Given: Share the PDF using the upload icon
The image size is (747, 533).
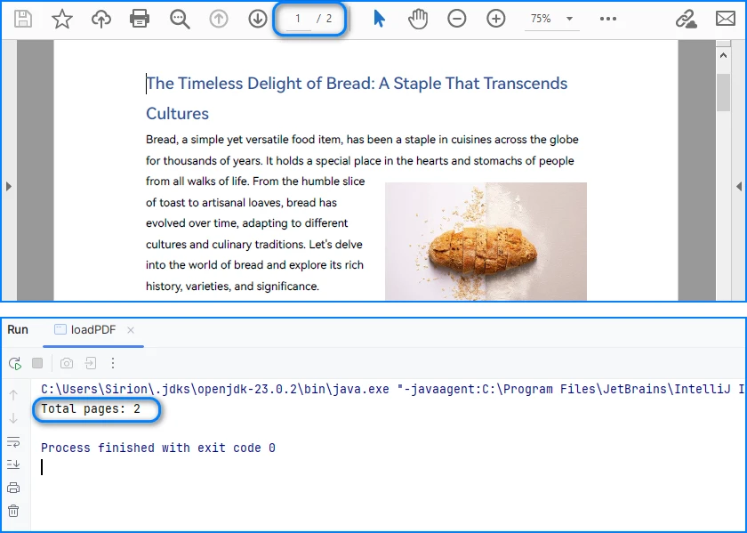Looking at the screenshot, I should tap(100, 18).
